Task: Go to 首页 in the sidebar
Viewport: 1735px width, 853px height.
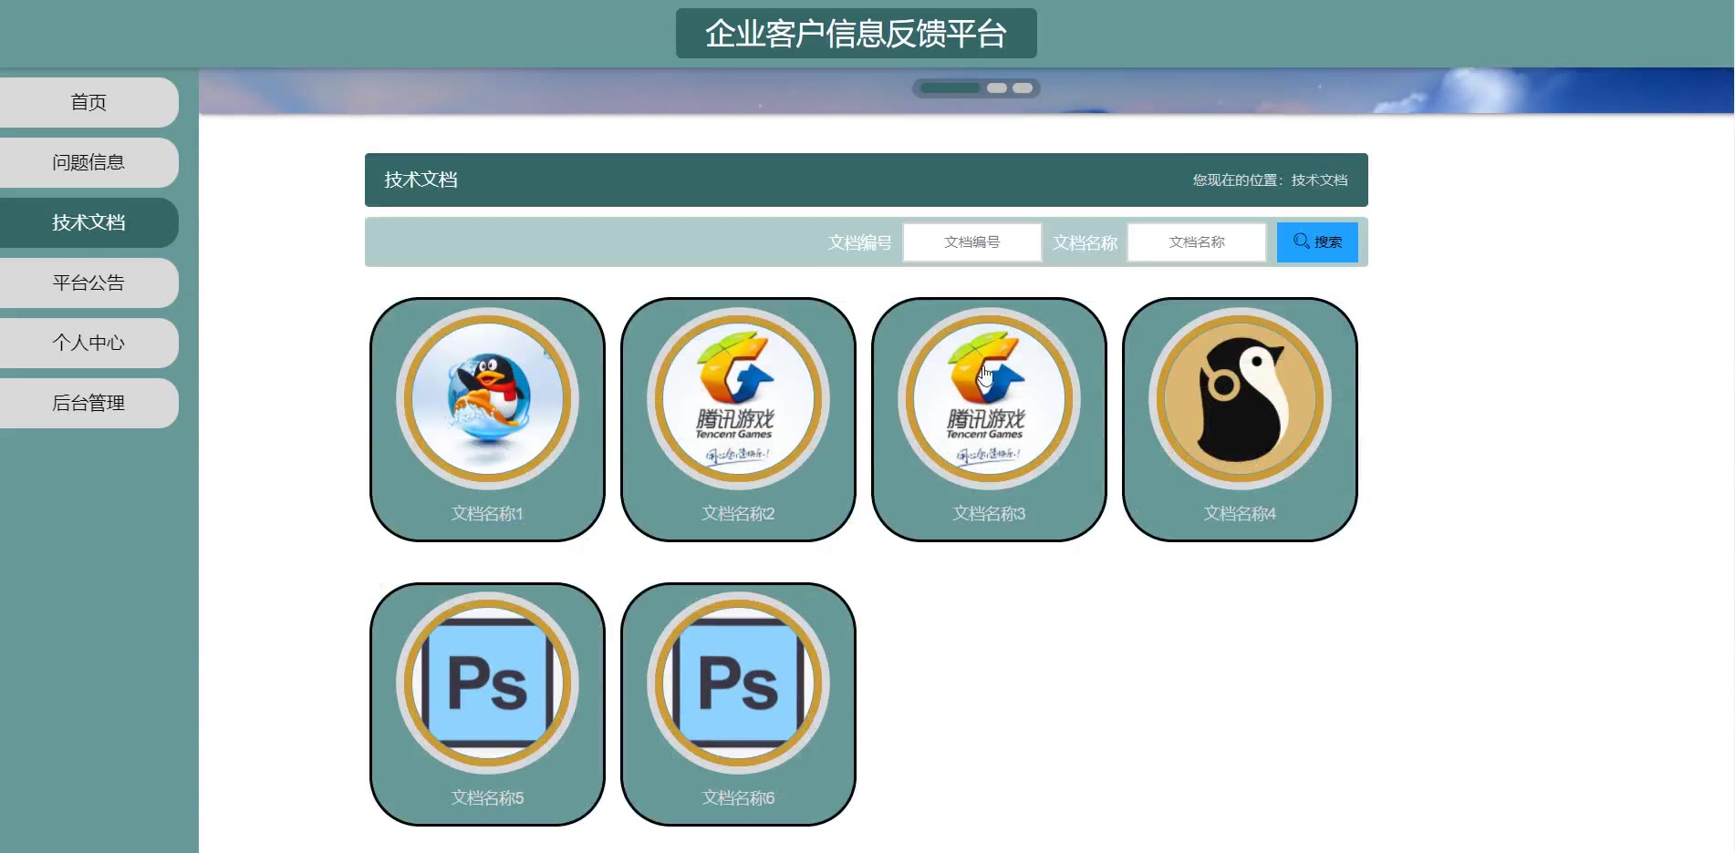Action: pyautogui.click(x=88, y=102)
